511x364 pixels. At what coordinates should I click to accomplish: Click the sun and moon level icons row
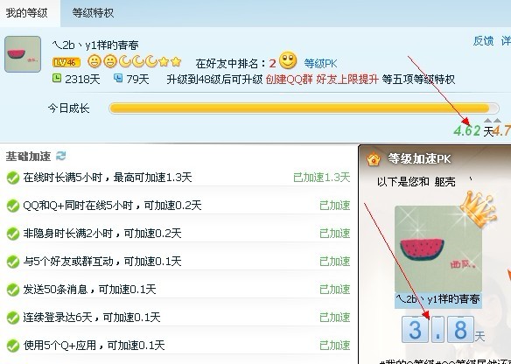(x=134, y=61)
